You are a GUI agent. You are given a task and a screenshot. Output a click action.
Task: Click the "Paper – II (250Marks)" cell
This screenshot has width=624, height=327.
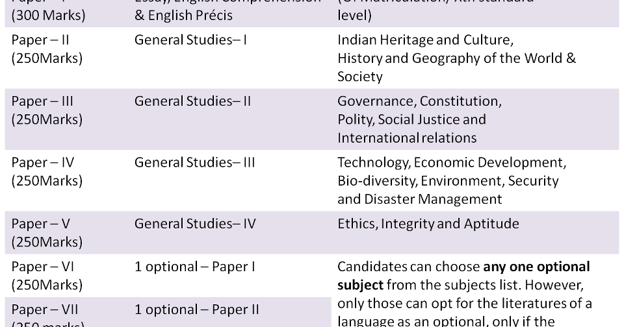(x=47, y=49)
